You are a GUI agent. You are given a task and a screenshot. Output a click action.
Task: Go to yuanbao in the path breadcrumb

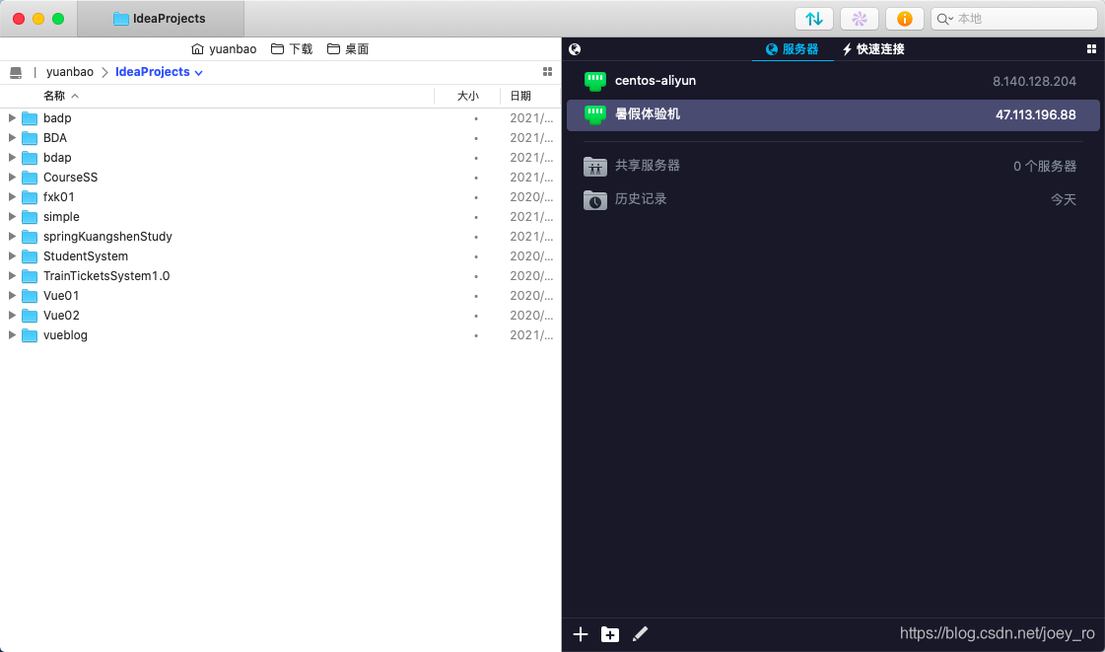click(70, 72)
